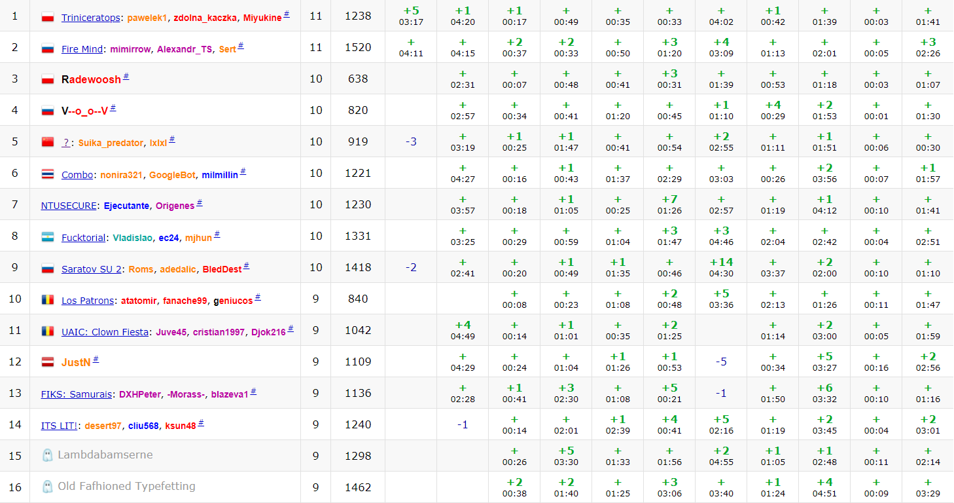Viewport: 954px width, 503px height.
Task: Click the Russian flag next to Fire Mind
Action: pos(47,48)
